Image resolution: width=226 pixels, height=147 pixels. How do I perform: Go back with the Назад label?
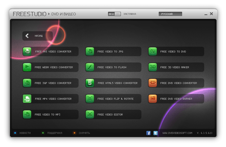(39, 36)
